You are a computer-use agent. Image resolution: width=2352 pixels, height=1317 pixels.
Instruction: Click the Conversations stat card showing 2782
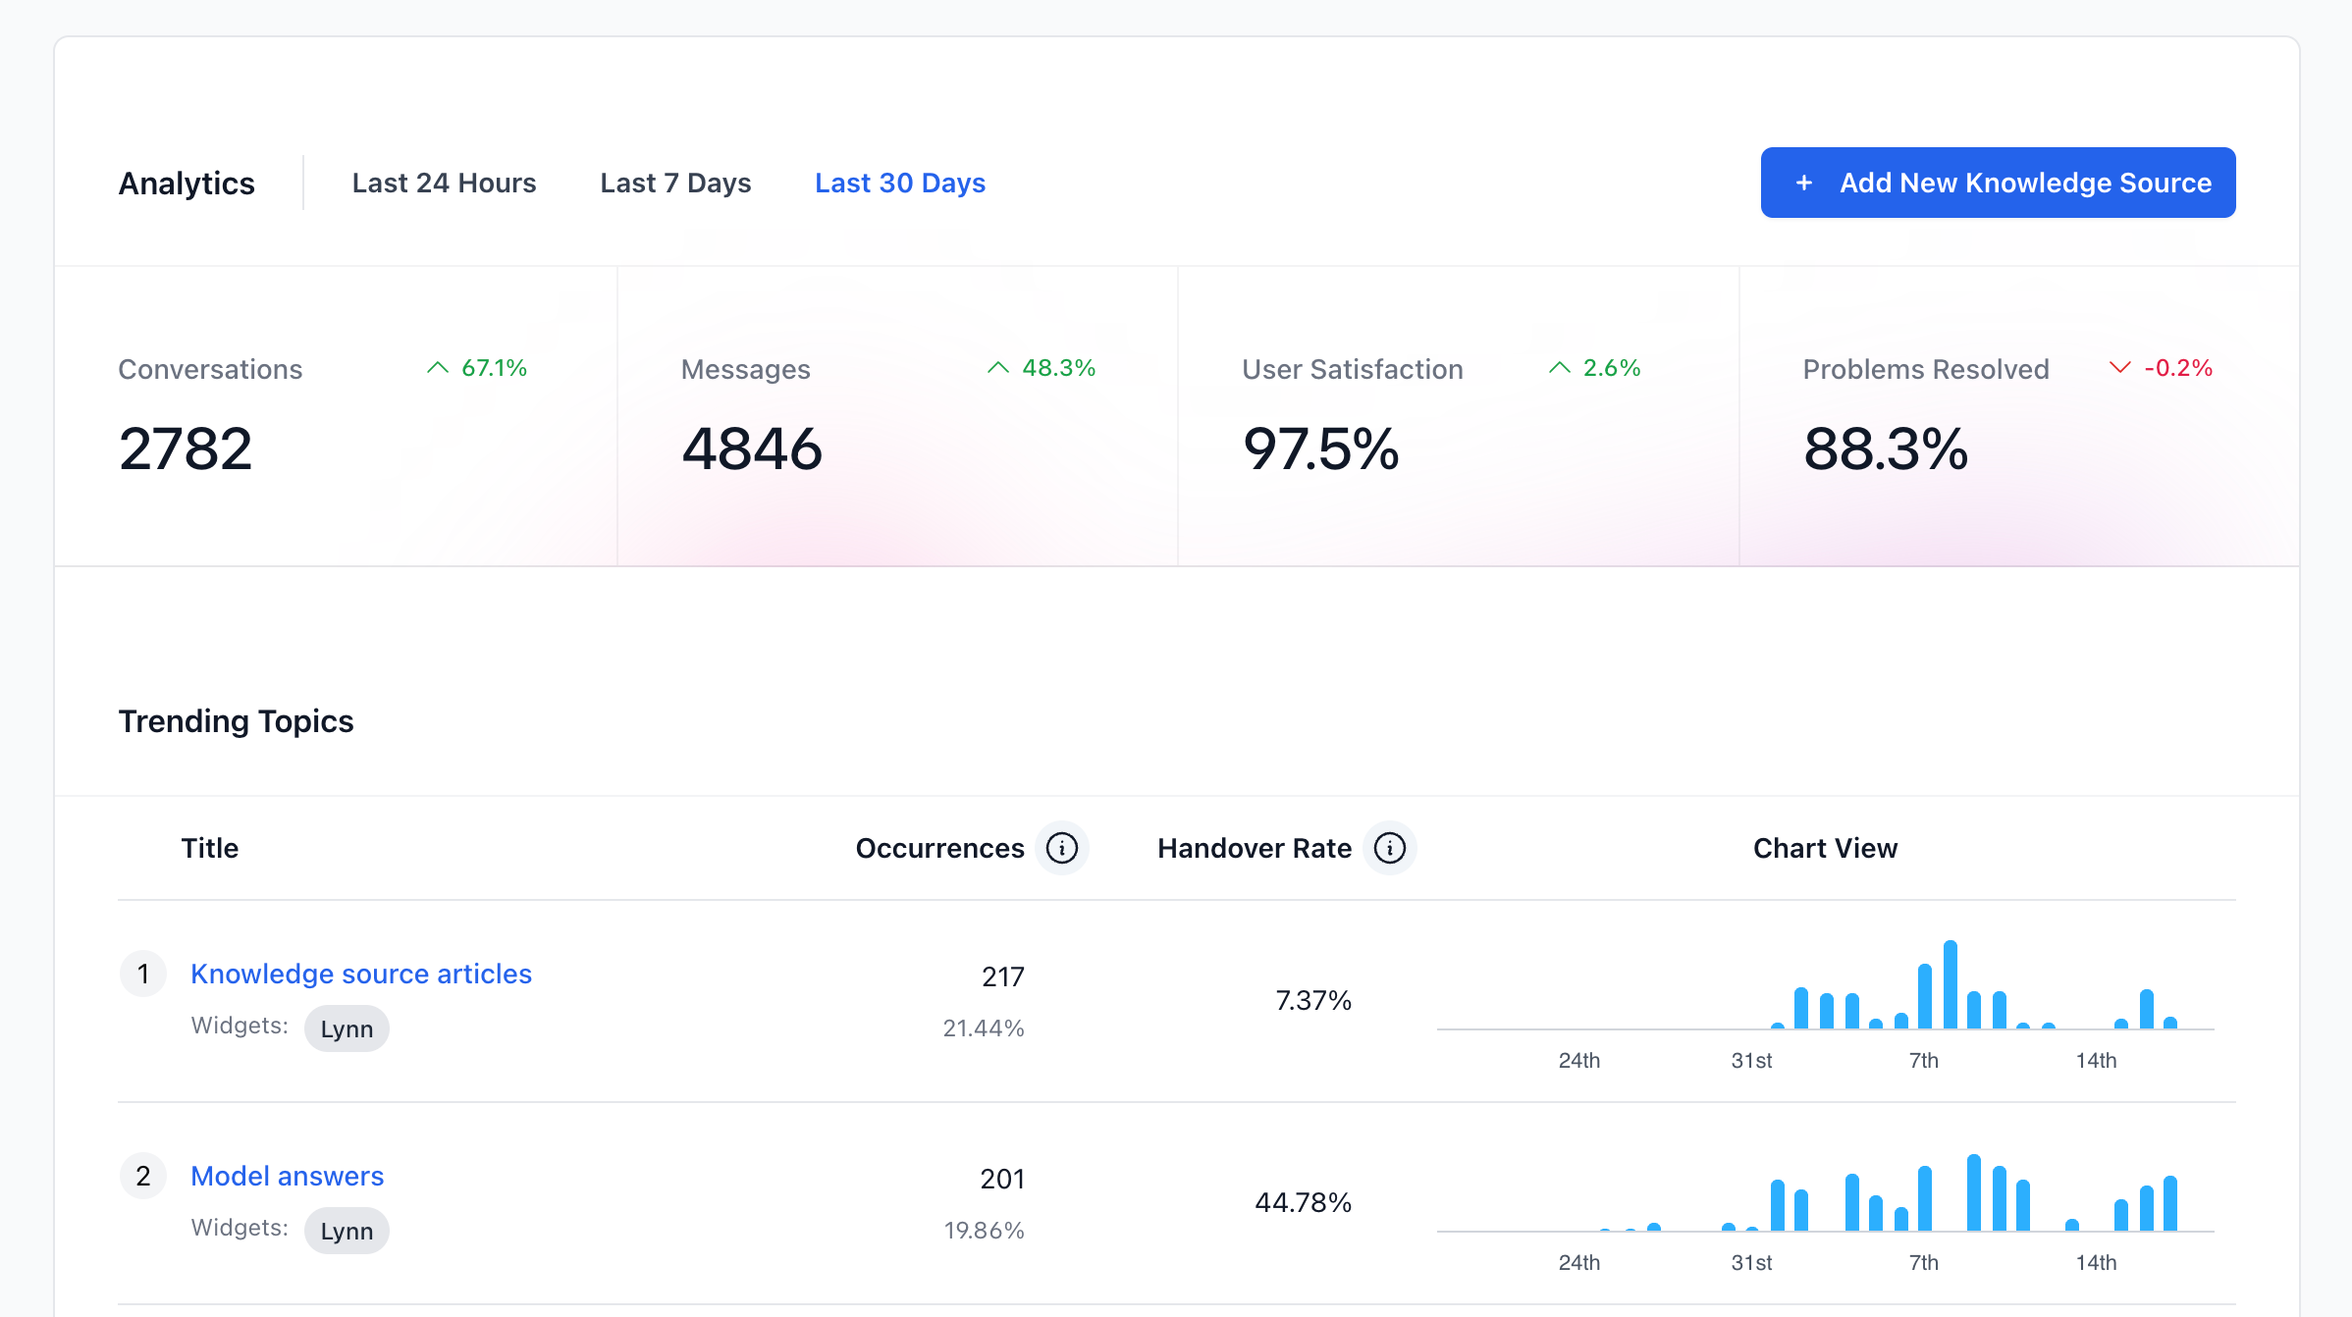coord(335,417)
